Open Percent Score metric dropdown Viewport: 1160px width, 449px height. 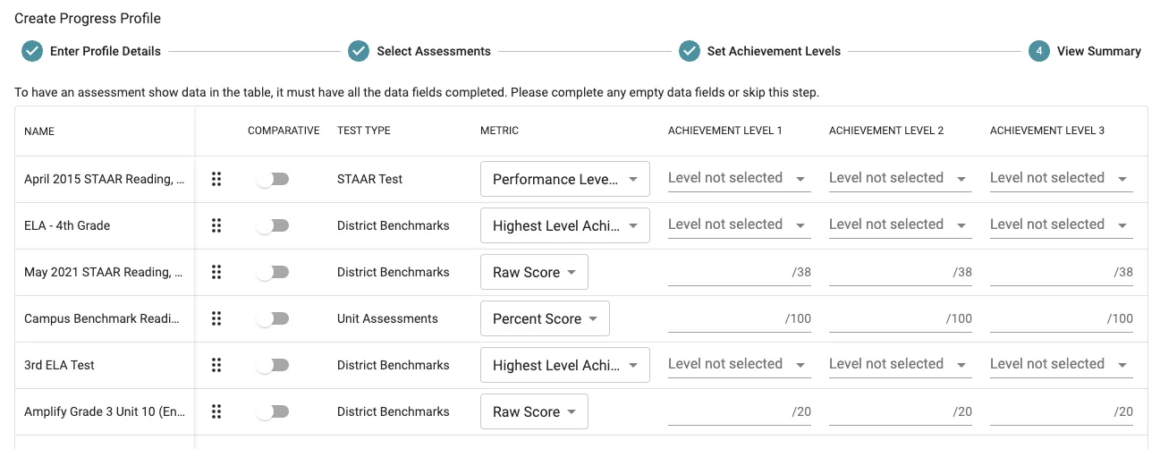545,318
